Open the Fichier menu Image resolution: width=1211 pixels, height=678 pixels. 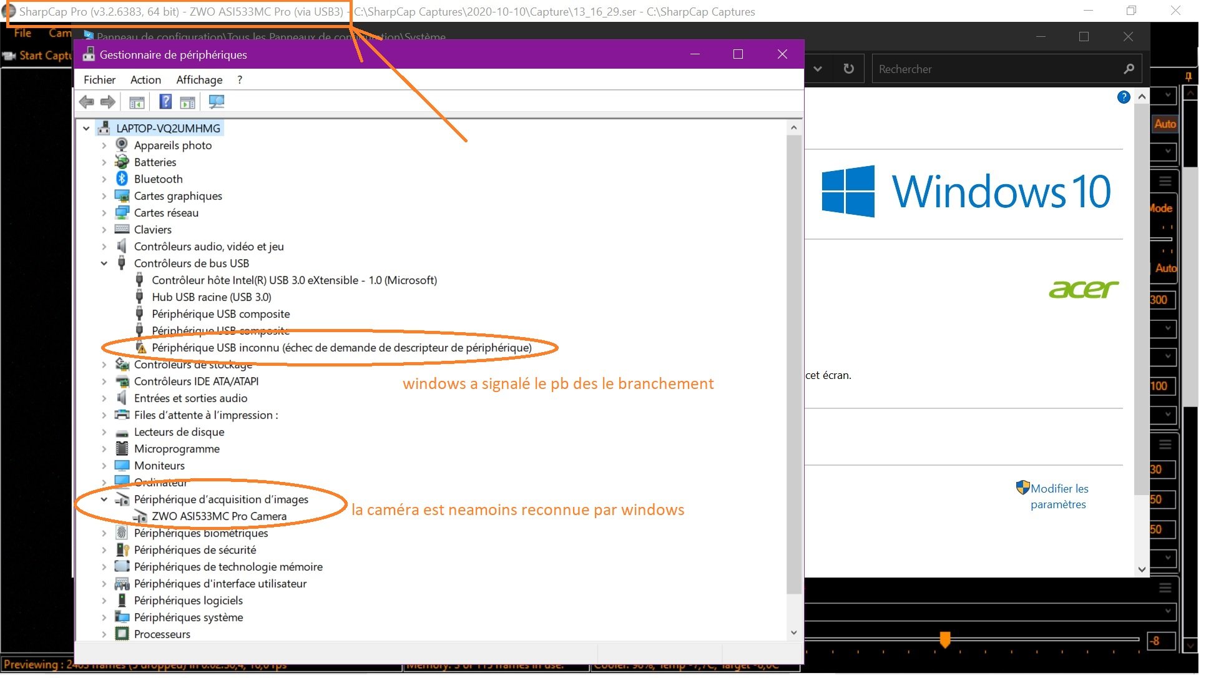99,79
